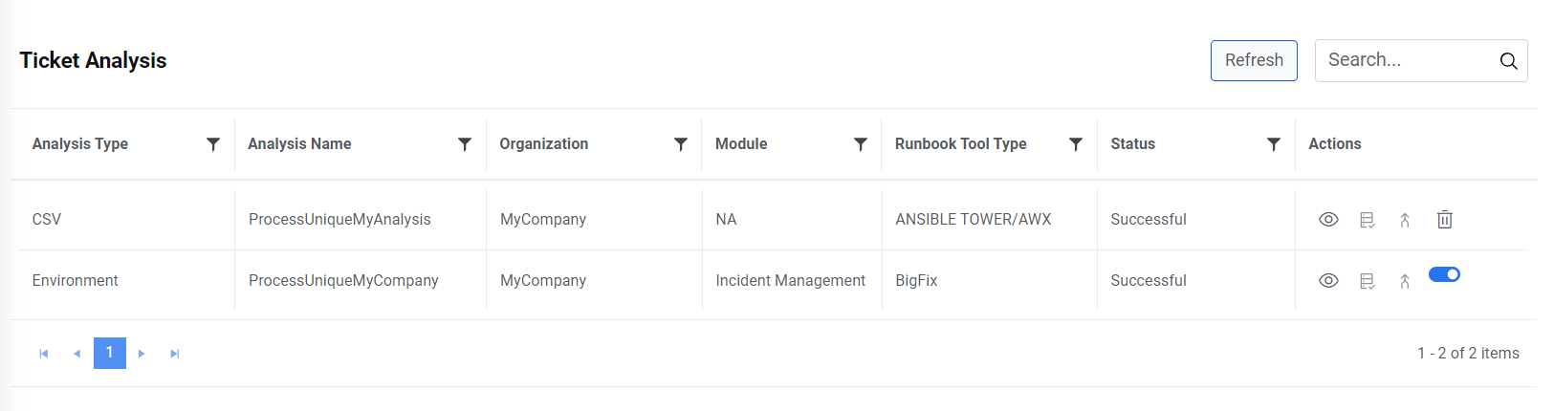This screenshot has width=1554, height=411.
Task: Open the Analysis Type column filter
Action: click(213, 144)
